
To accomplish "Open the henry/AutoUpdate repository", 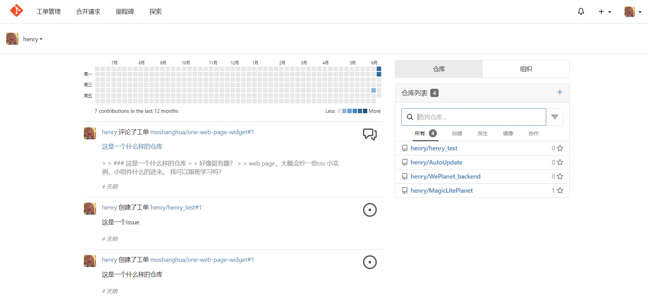I will tap(436, 162).
